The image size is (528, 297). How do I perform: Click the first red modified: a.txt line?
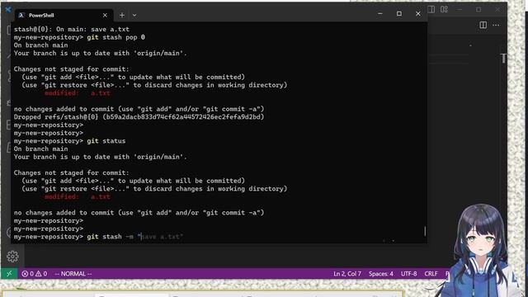(x=78, y=93)
